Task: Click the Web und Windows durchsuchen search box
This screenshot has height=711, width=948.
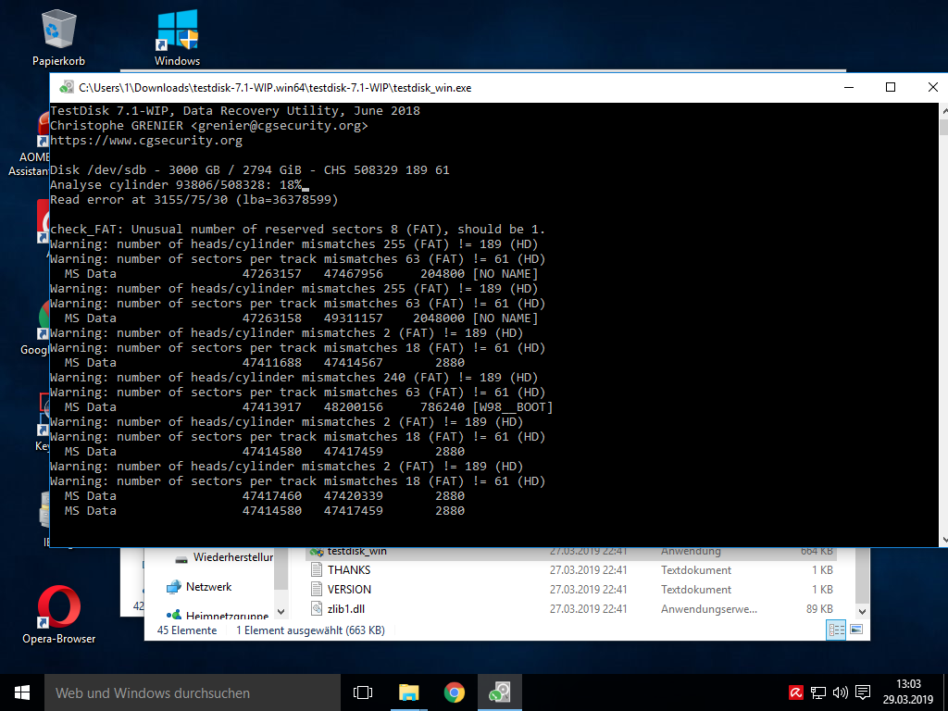Action: pos(185,692)
